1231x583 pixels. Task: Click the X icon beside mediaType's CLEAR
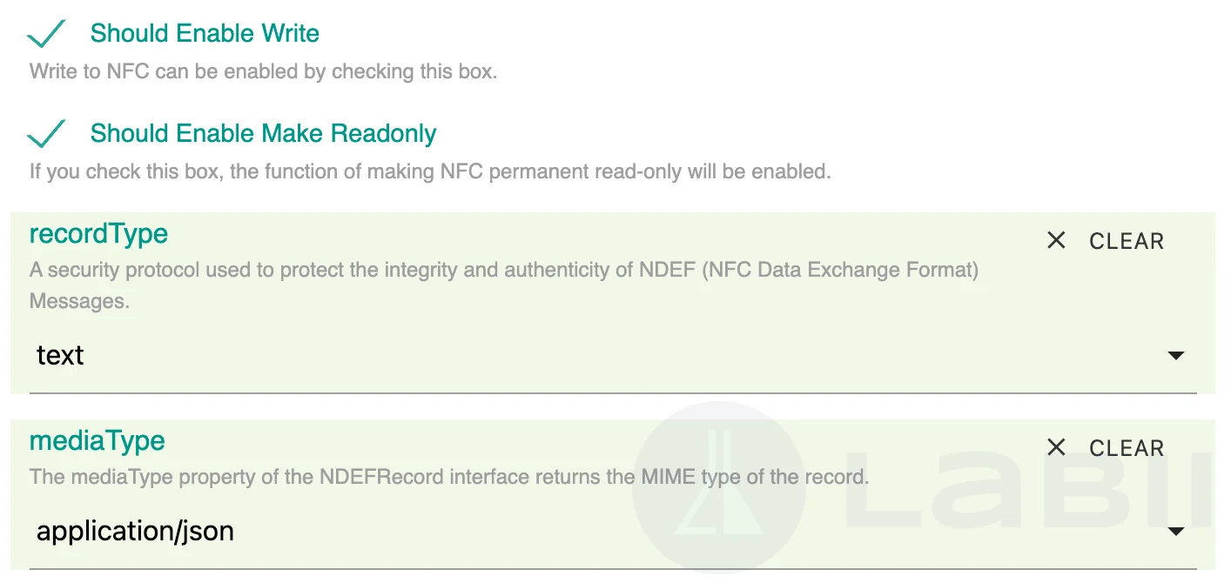1056,448
